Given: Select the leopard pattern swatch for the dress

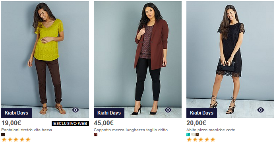Looking at the screenshot, I should pyautogui.click(x=197, y=135).
